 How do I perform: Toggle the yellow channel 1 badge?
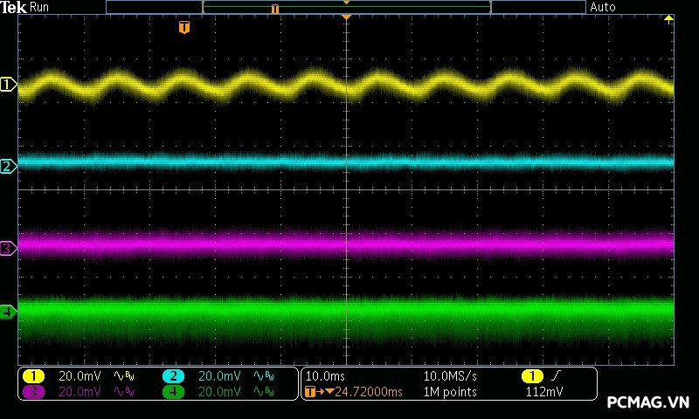(x=33, y=376)
